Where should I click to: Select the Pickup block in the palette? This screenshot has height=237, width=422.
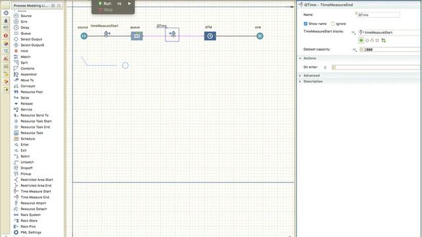coord(22,174)
